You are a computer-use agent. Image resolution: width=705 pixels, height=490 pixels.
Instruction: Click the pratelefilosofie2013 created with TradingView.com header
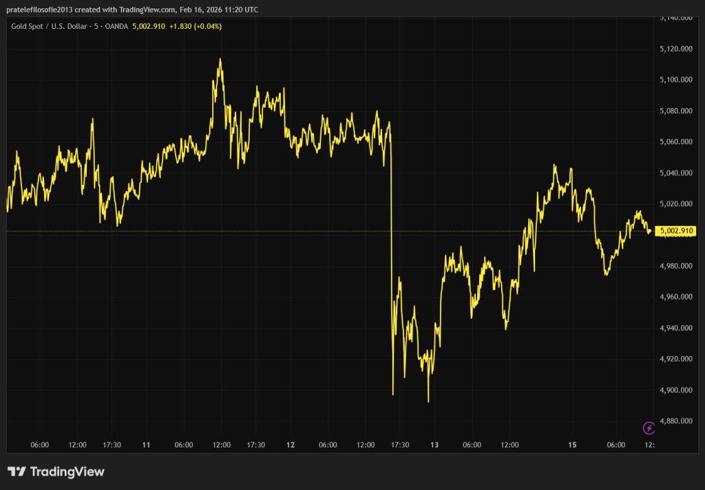tap(132, 10)
